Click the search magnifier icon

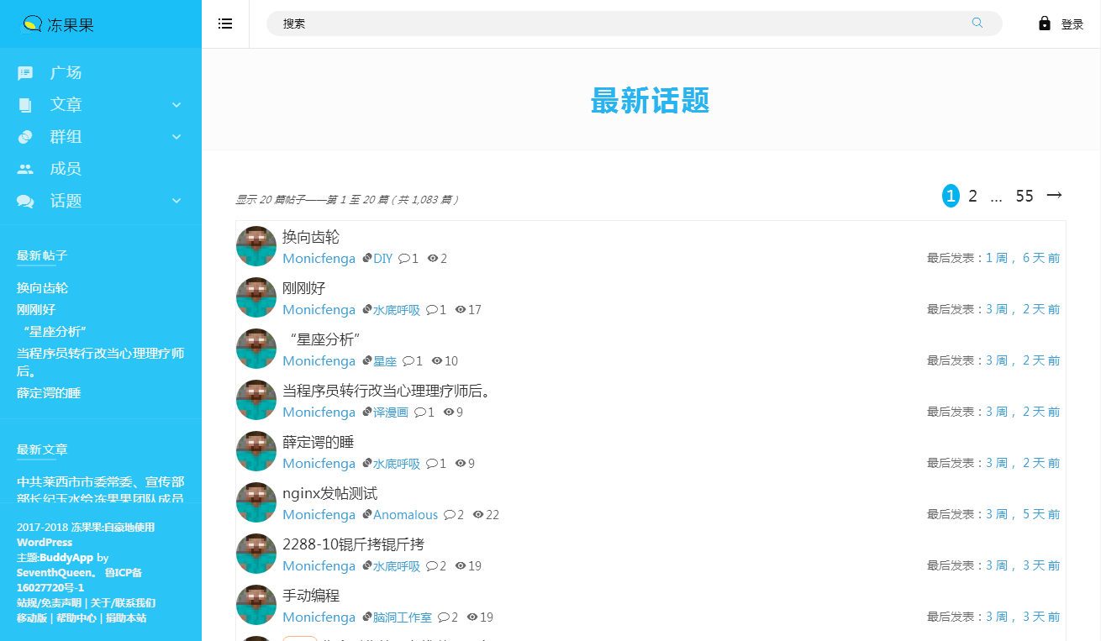pyautogui.click(x=977, y=24)
